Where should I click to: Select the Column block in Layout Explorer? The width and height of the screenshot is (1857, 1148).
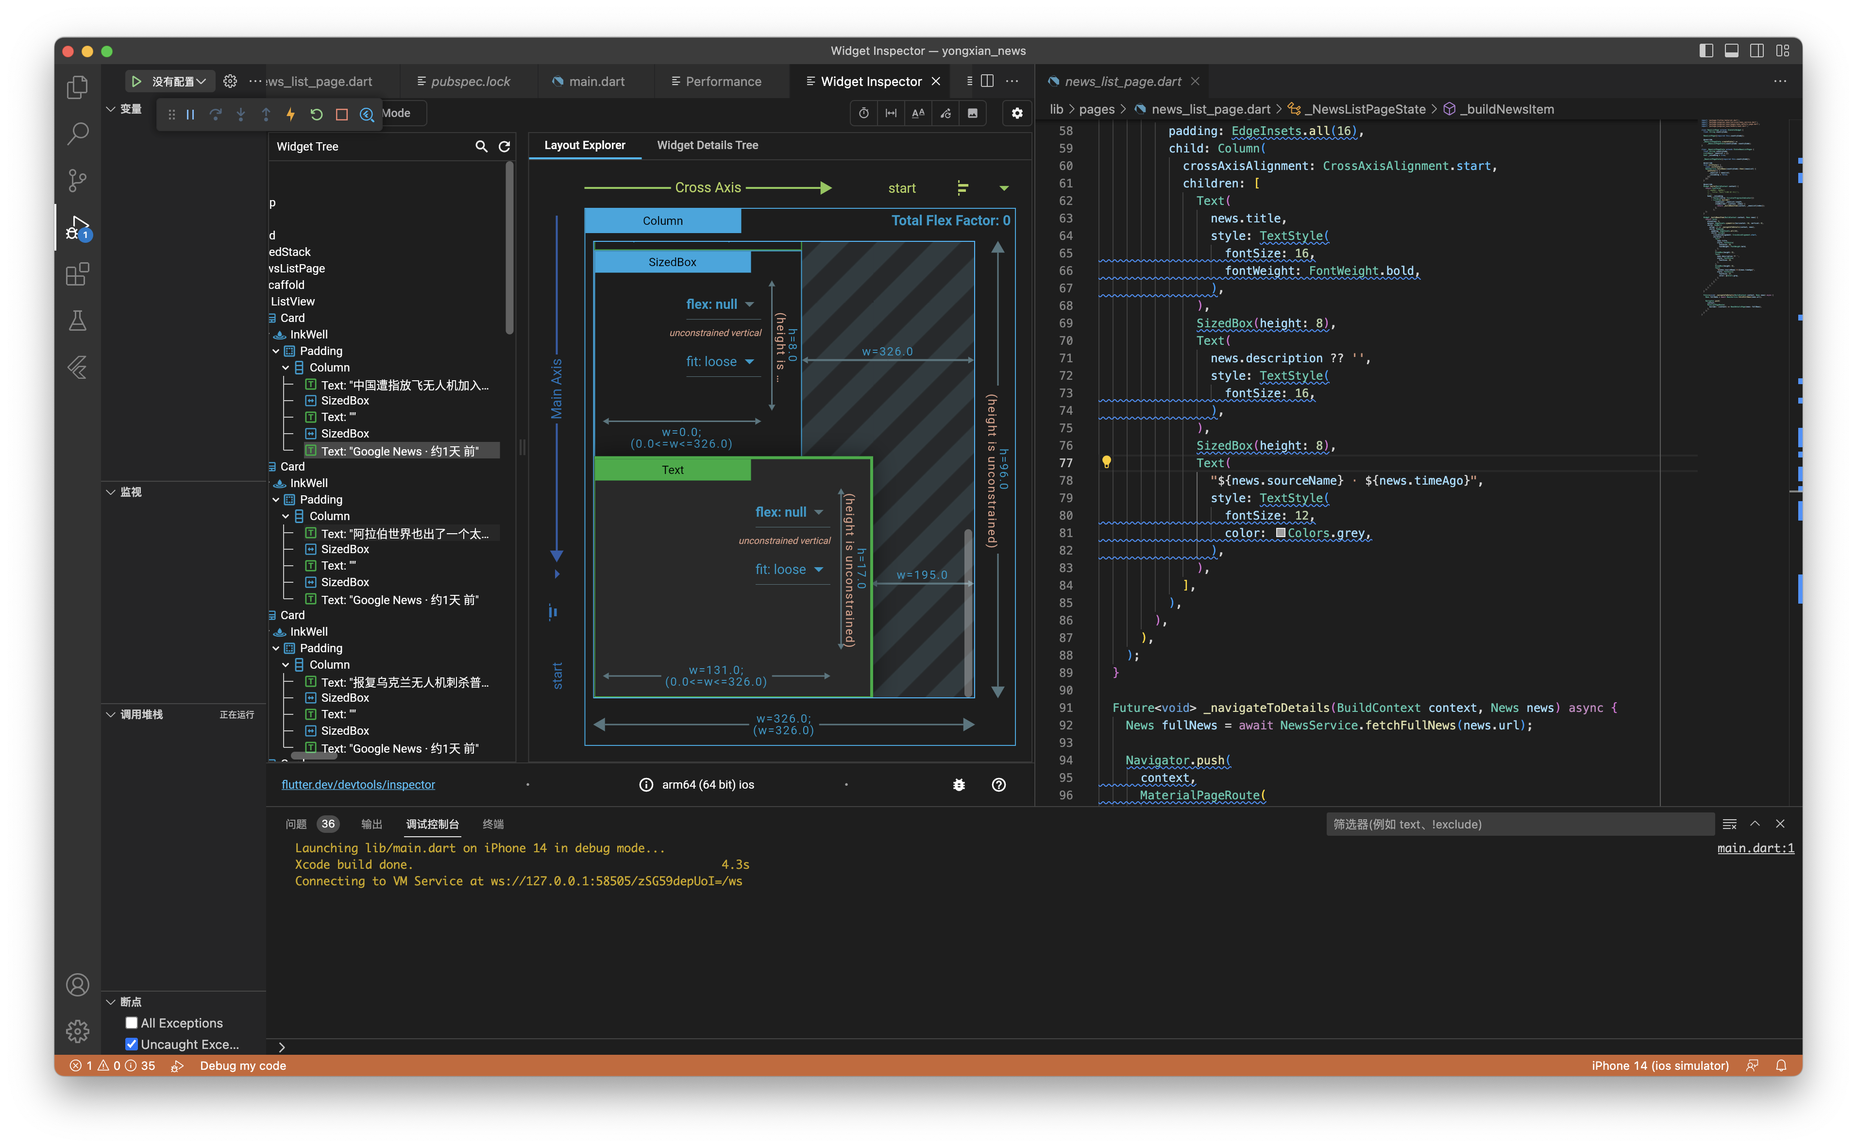coord(663,221)
